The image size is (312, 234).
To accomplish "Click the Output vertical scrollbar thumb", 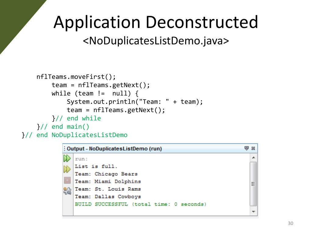I will tap(253, 184).
